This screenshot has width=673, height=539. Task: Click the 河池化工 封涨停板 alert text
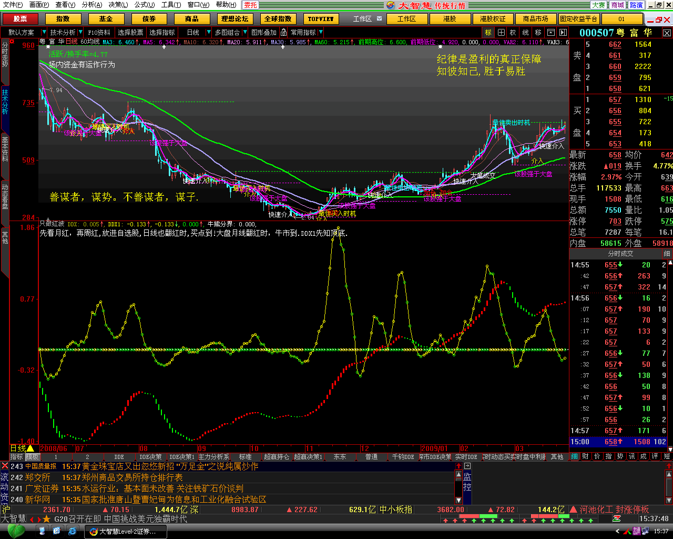click(614, 510)
